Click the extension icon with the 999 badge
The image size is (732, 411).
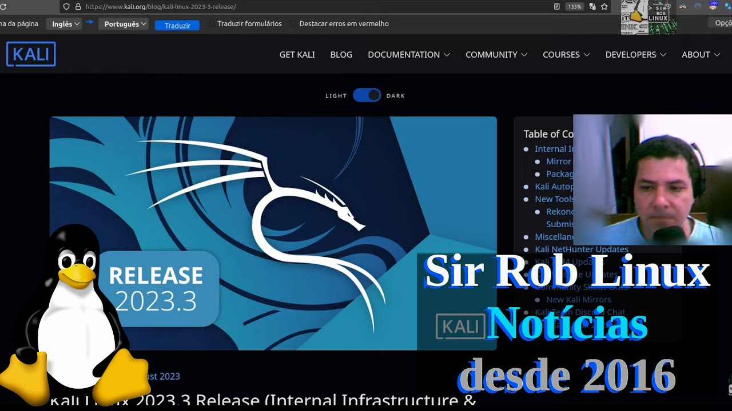[713, 6]
